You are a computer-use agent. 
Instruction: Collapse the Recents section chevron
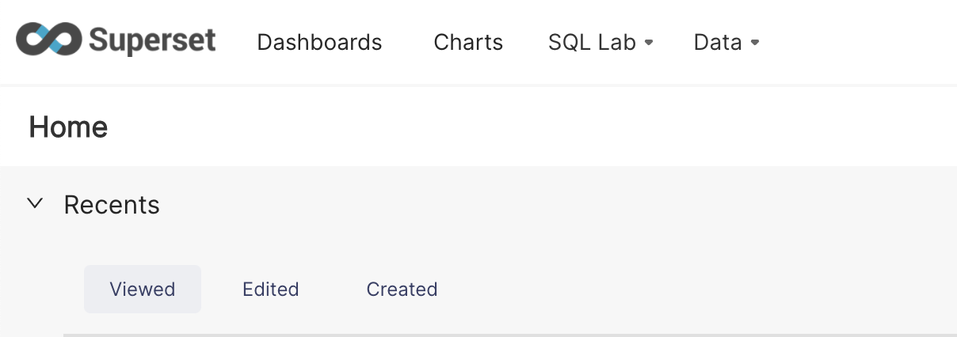coord(34,203)
